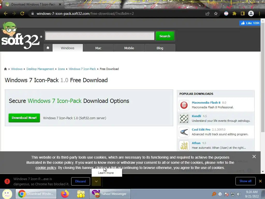The image size is (265, 199).
Task: Open the Chrome profile avatar icon
Action: pos(251,13)
